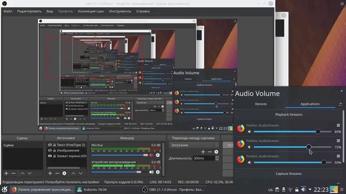Click the lock icon in the system tray
Screen dimensions: 346x194
pos(297,190)
